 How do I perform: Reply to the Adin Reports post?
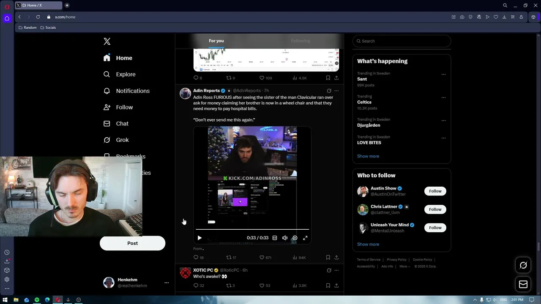pyautogui.click(x=198, y=258)
